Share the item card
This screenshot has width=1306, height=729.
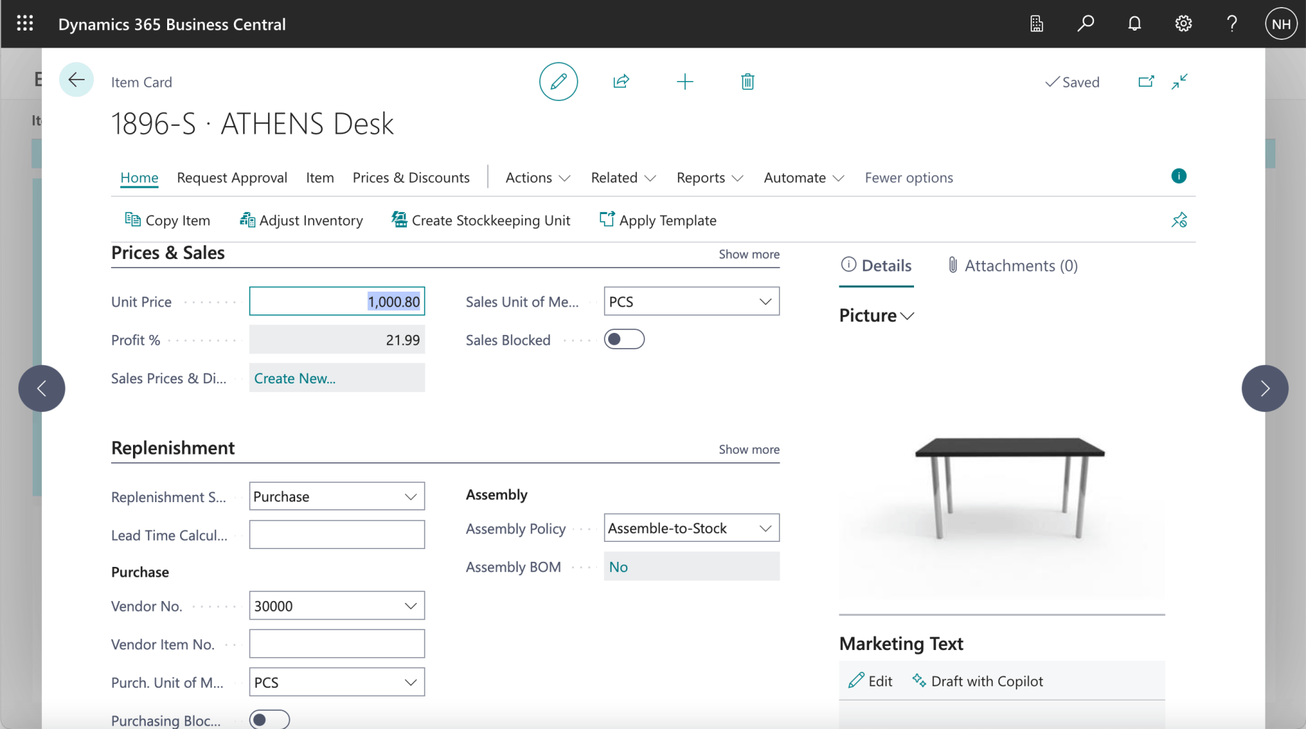621,81
